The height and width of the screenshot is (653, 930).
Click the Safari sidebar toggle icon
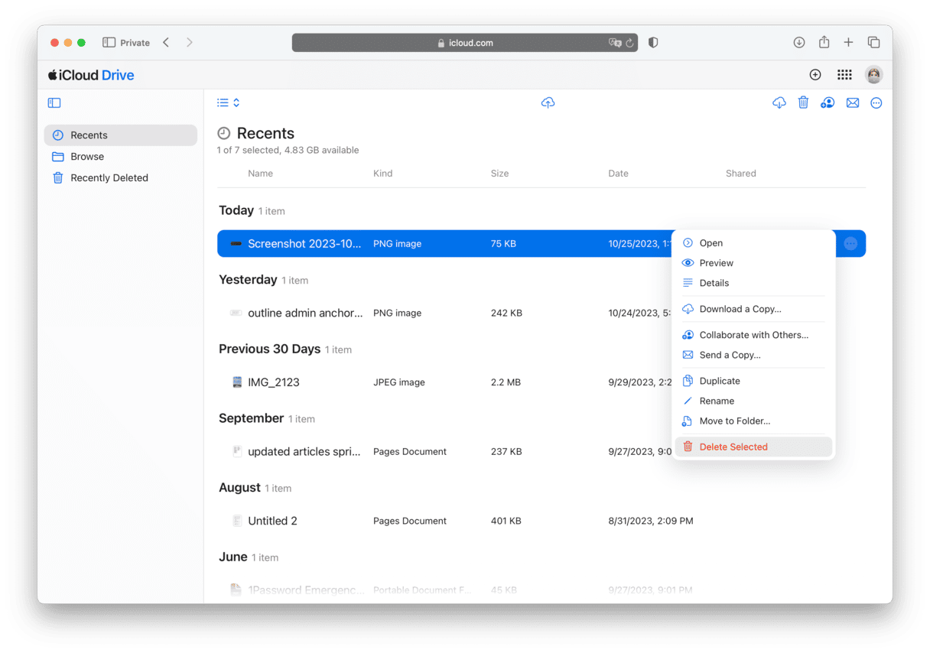point(109,43)
